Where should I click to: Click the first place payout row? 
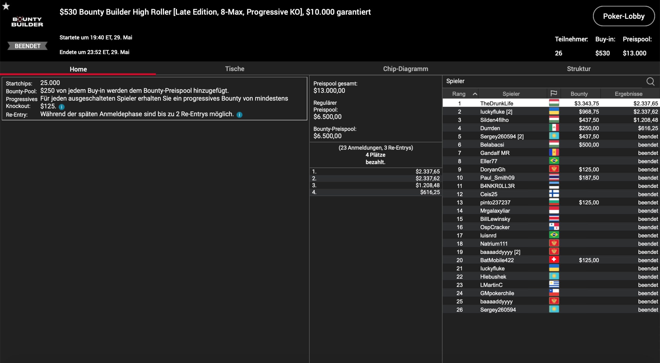(x=376, y=171)
